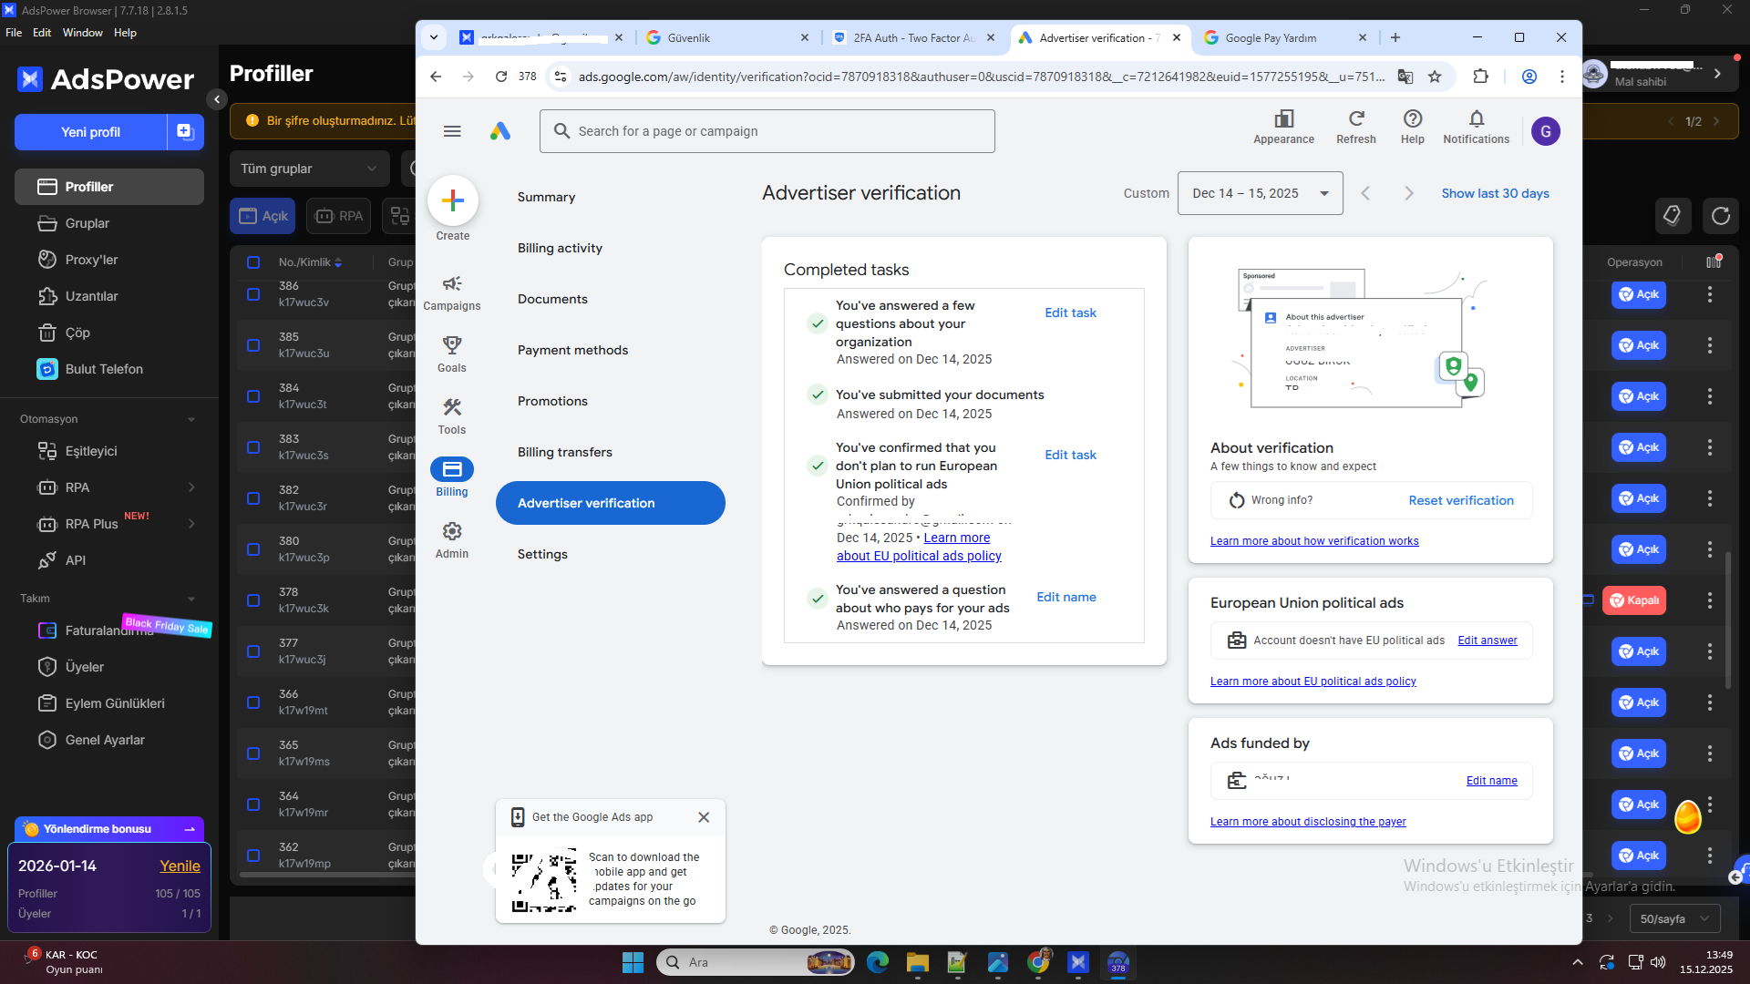The image size is (1750, 984).
Task: Collapse the AdsPower sidebar
Action: [x=217, y=99]
